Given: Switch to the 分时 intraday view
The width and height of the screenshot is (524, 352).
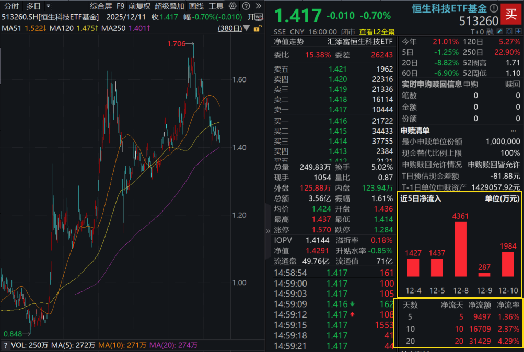Looking at the screenshot, I should [x=11, y=6].
